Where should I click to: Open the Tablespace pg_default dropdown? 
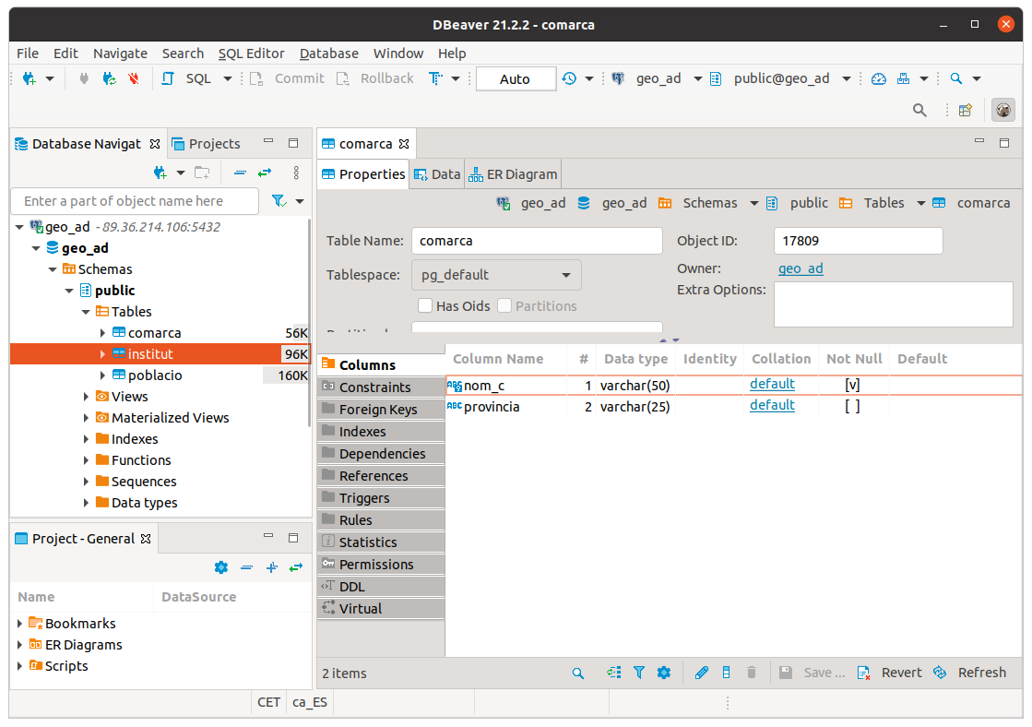coord(496,275)
